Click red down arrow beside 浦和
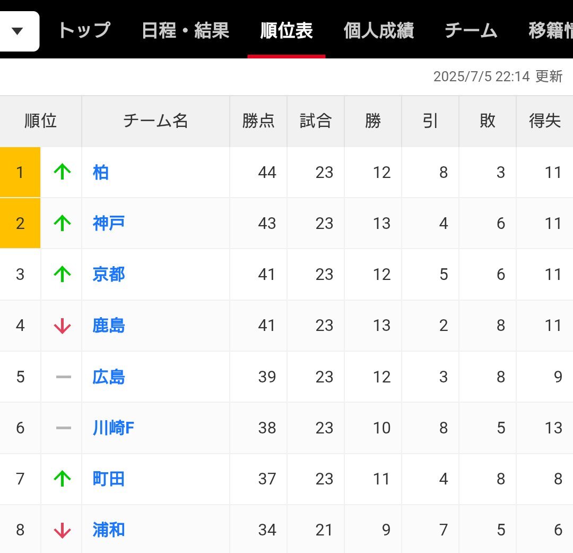The width and height of the screenshot is (573, 553). tap(62, 530)
